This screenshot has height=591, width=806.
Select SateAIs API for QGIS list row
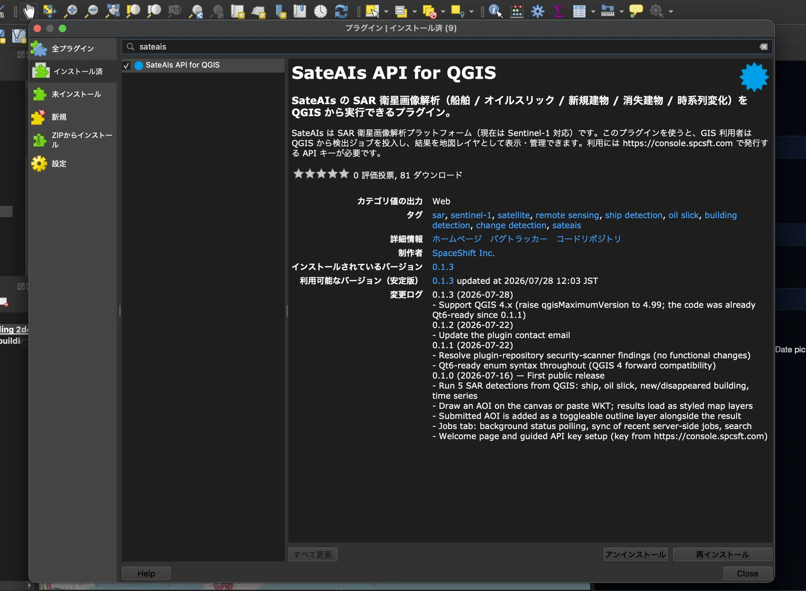[203, 65]
